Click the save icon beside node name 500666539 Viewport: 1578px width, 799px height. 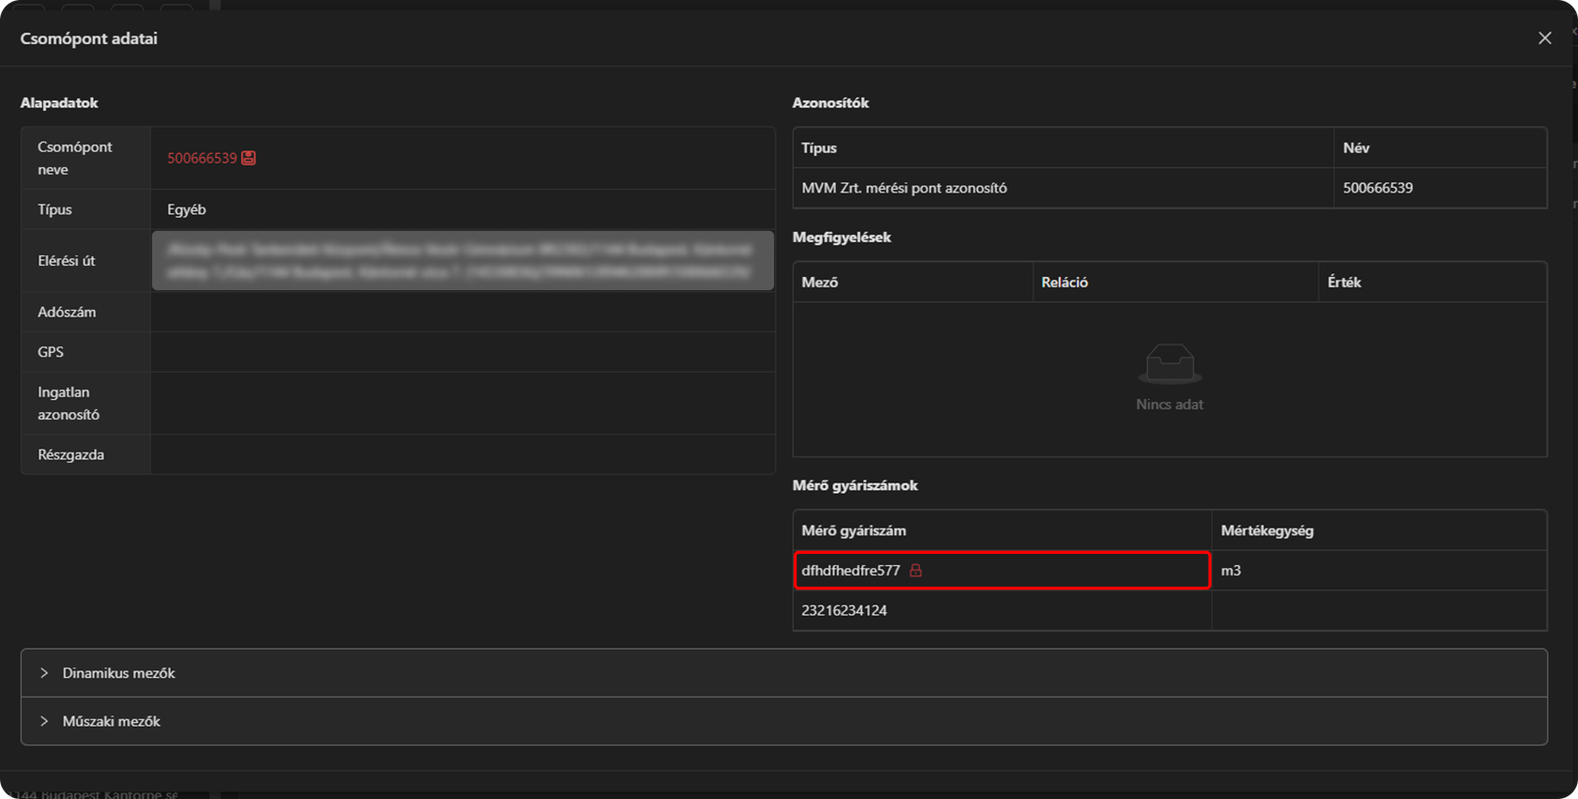249,158
